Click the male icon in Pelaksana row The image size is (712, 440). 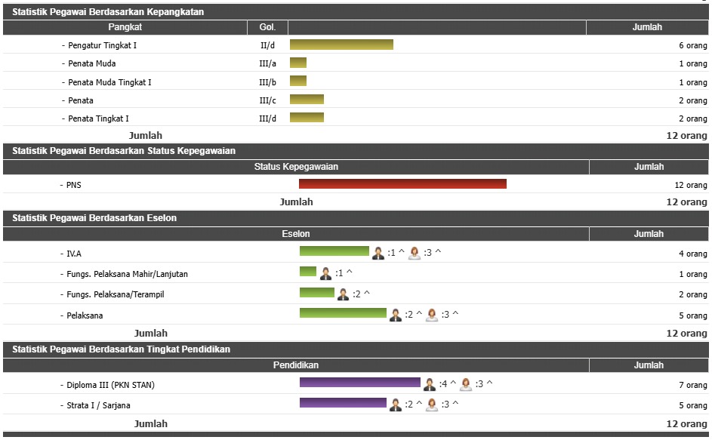pos(396,315)
